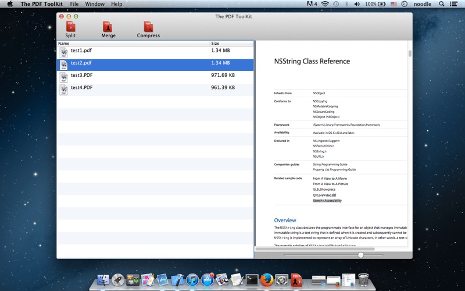
Task: Select the test4.PDF file name
Action: tap(81, 88)
